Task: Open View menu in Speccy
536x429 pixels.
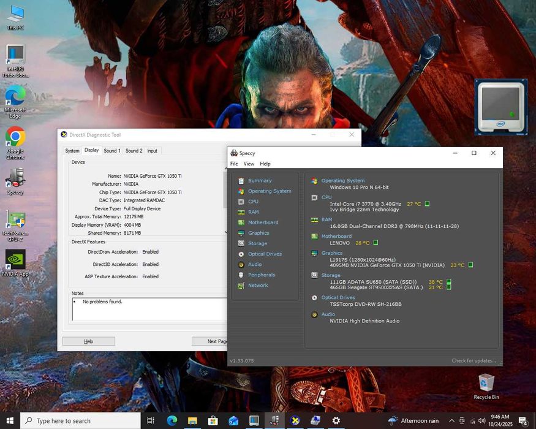Action: (x=249, y=164)
